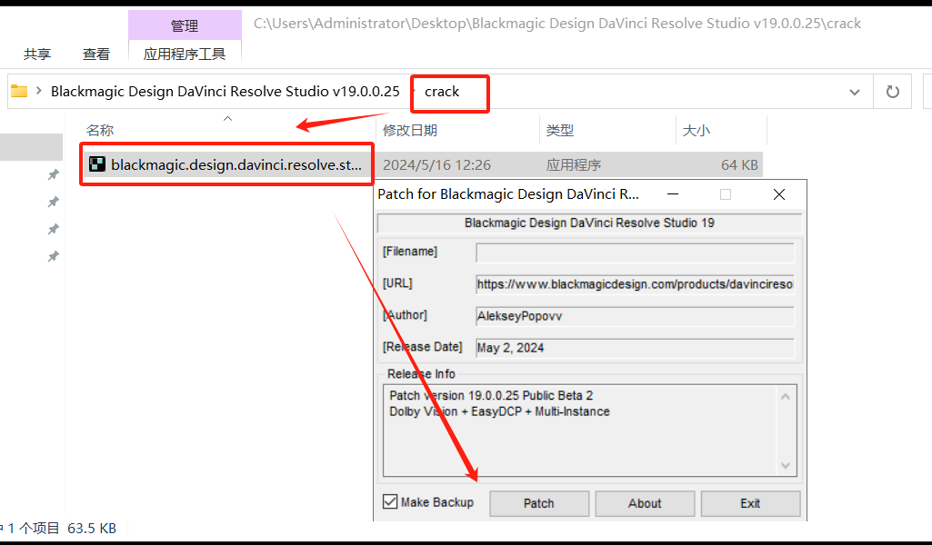Viewport: 932px width, 545px height.
Task: Open the address bar history dropdown
Action: (x=855, y=92)
